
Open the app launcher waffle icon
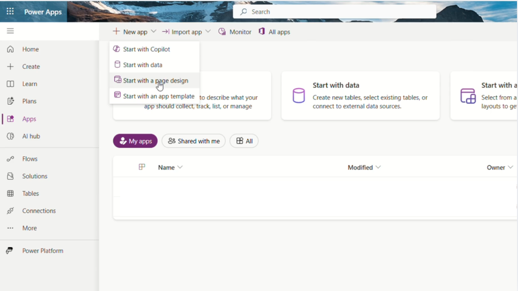(x=10, y=12)
